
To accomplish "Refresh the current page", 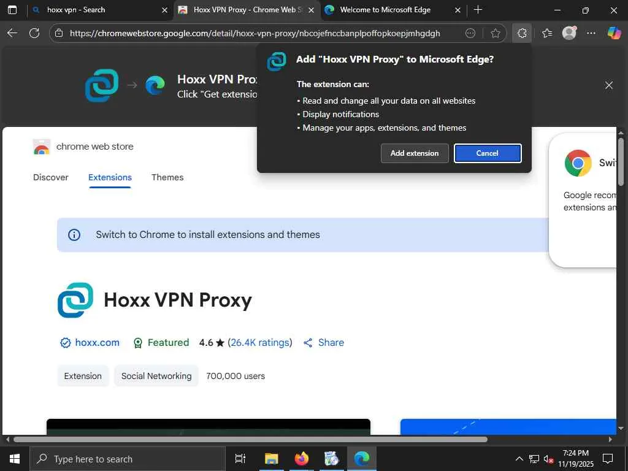I will click(34, 33).
